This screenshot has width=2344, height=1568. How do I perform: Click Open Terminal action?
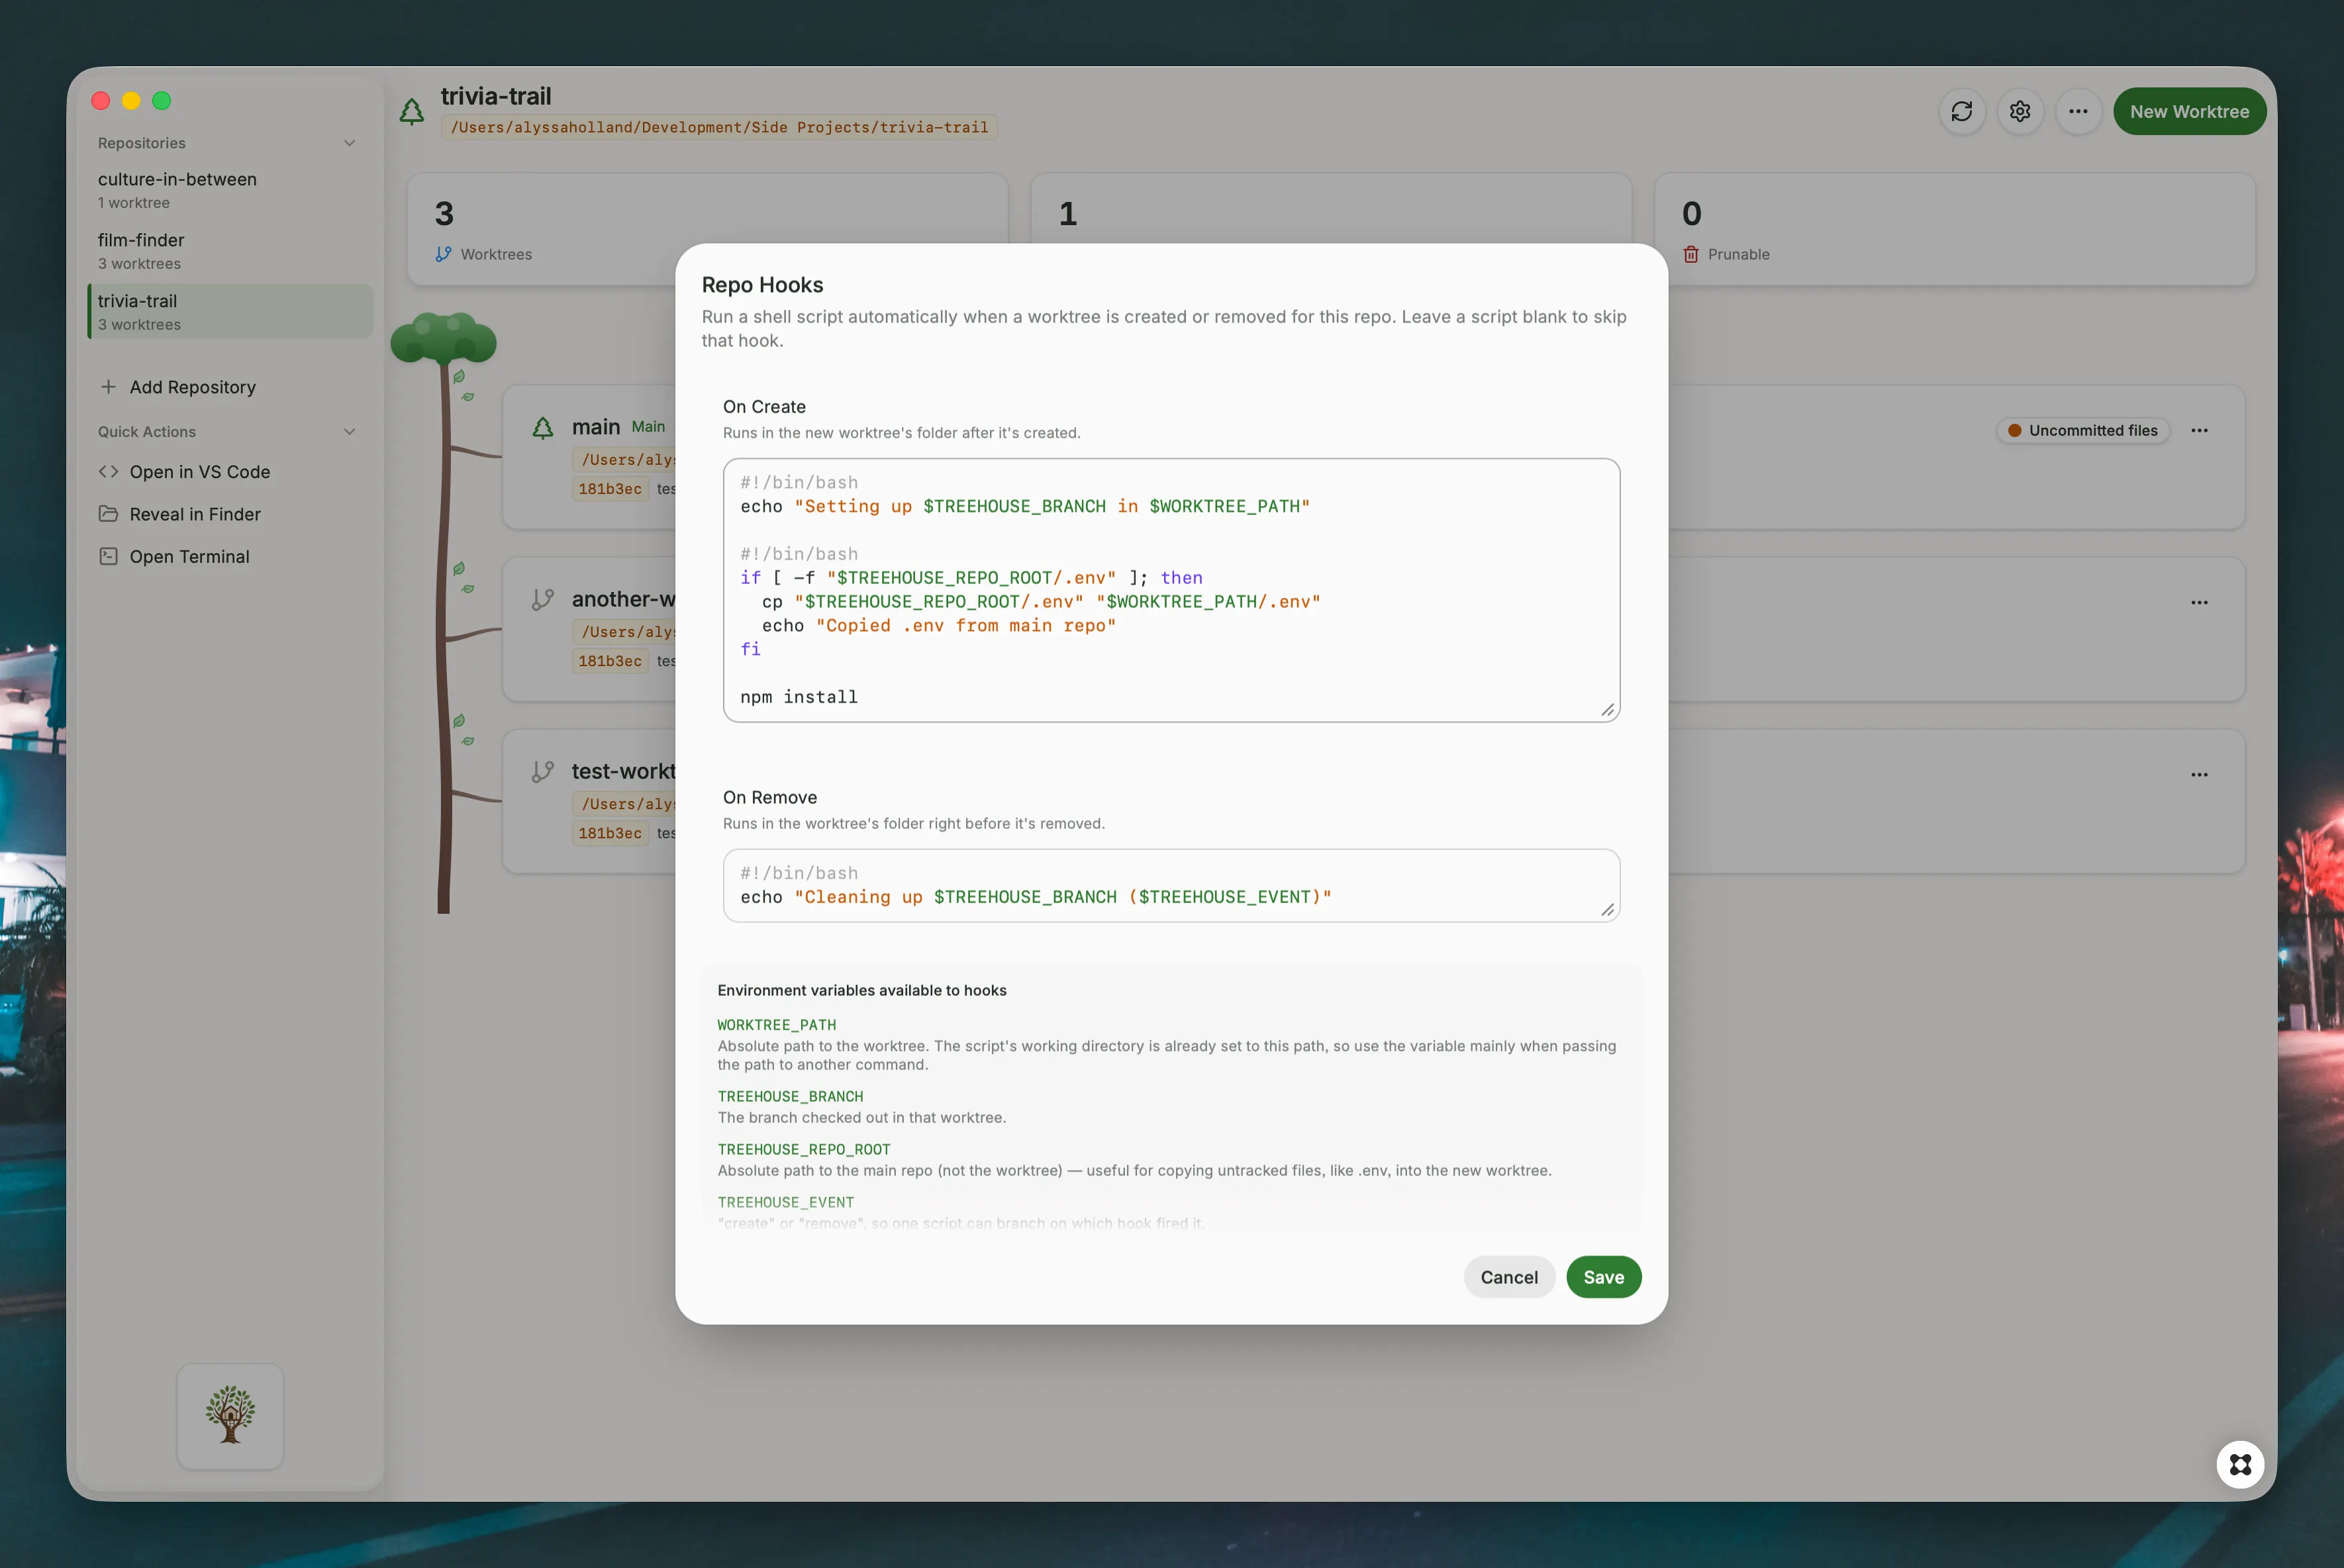click(x=189, y=557)
